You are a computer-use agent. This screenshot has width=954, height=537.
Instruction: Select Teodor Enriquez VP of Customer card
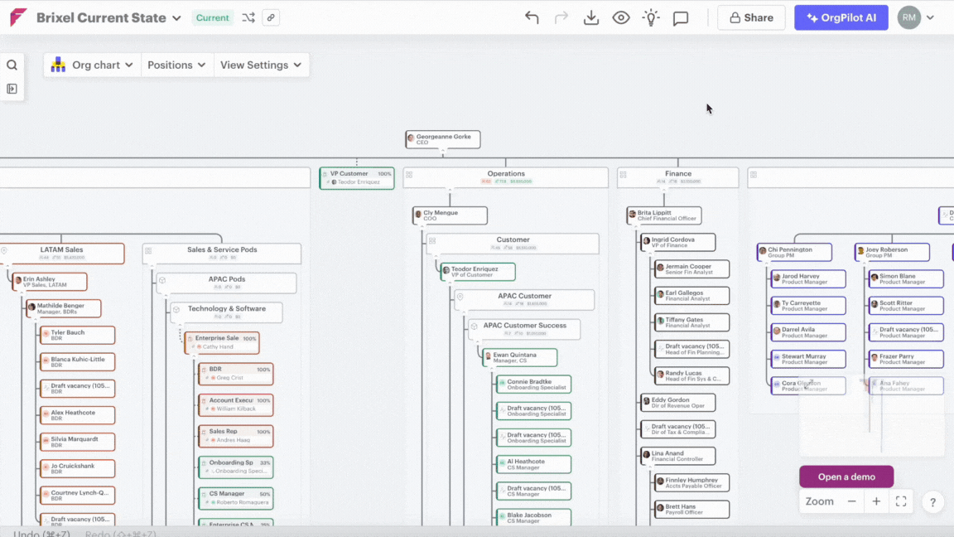(x=478, y=272)
